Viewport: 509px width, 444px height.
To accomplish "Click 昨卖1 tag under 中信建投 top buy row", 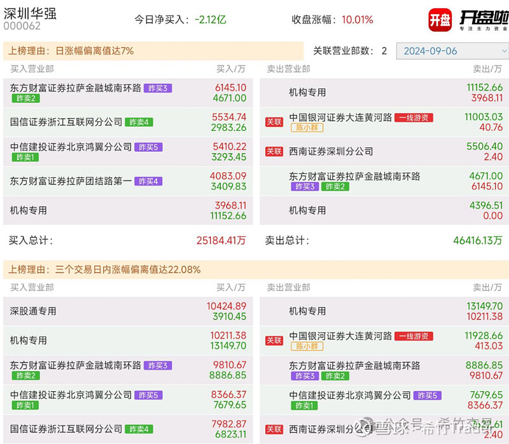I will [25, 157].
